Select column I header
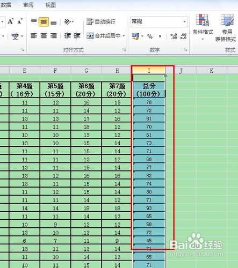The width and height of the screenshot is (238, 268). (149, 71)
